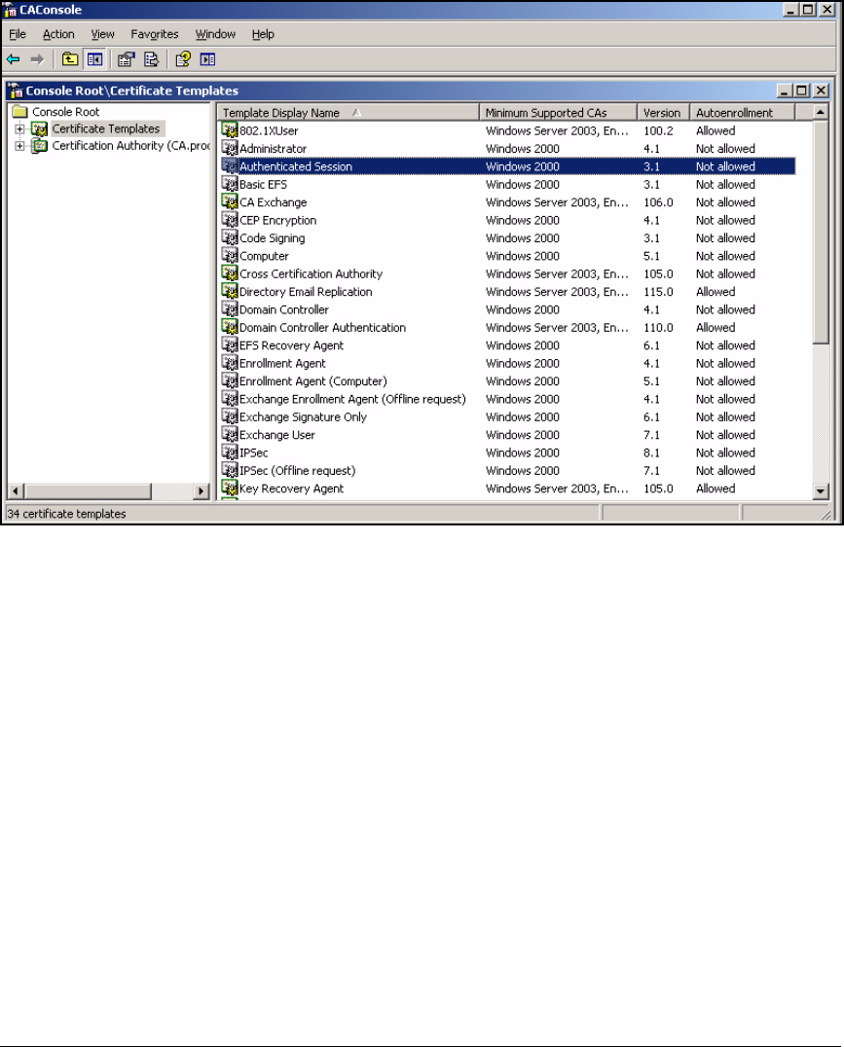Image resolution: width=844 pixels, height=1047 pixels.
Task: Open the View menu
Action: tap(103, 34)
